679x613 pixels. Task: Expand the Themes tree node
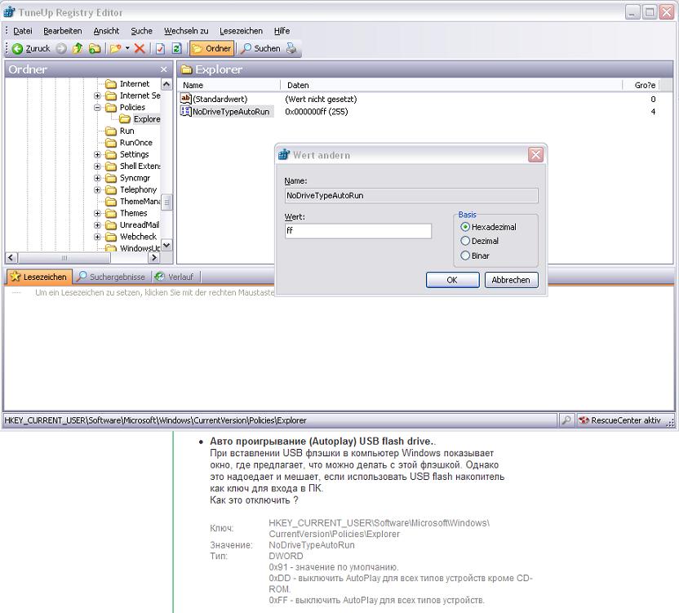97,213
